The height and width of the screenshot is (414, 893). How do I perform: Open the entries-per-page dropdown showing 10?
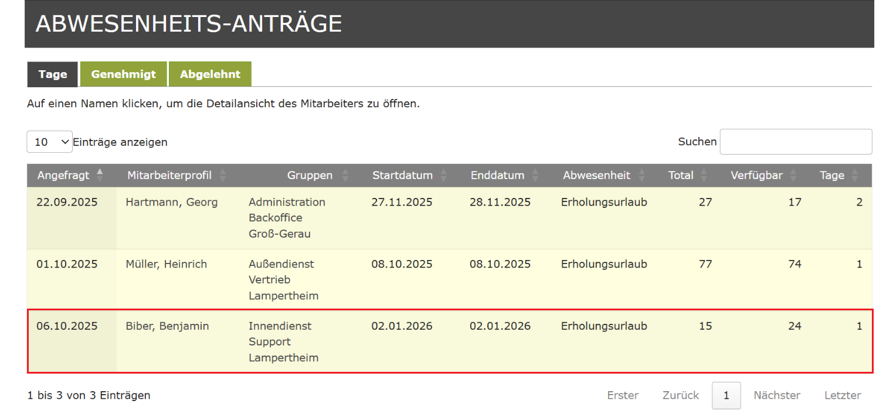tap(49, 142)
